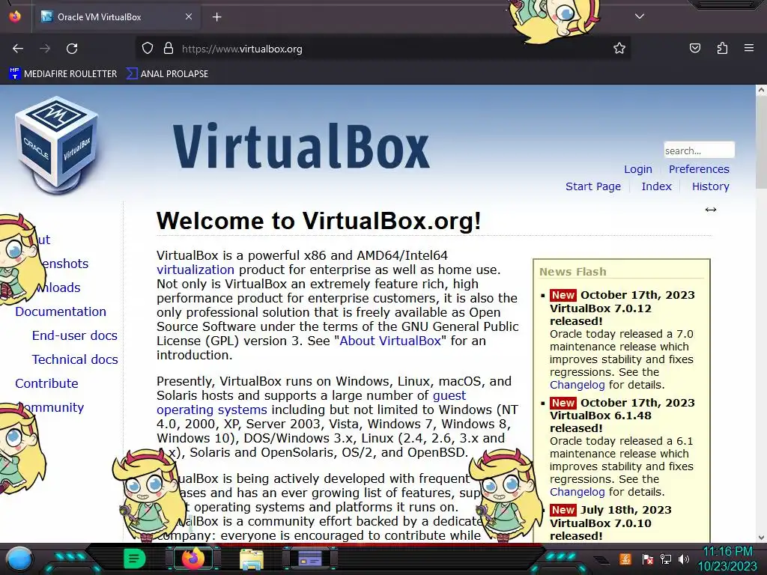The height and width of the screenshot is (575, 767).
Task: Click the site search box
Action: point(699,150)
